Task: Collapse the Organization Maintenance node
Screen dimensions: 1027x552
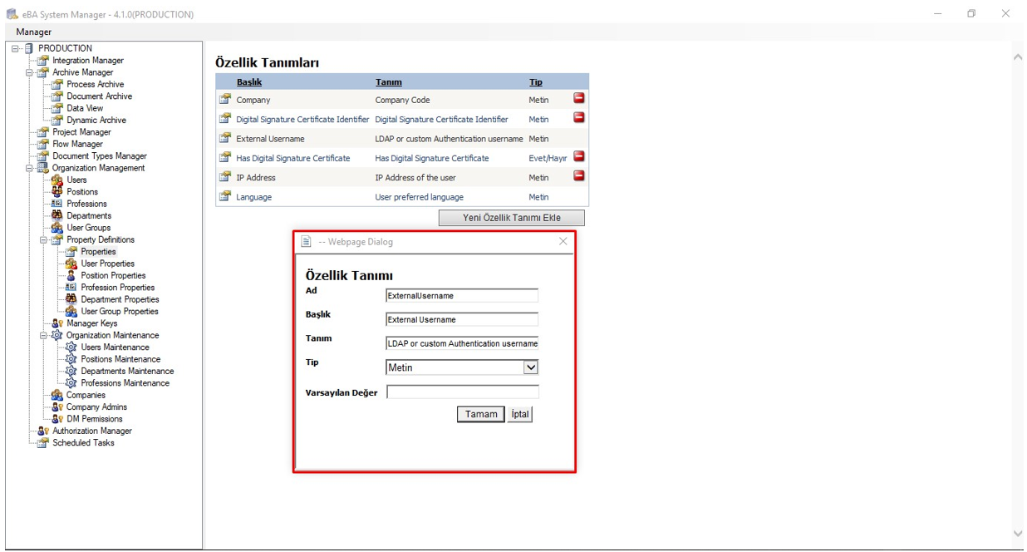Action: pos(43,336)
